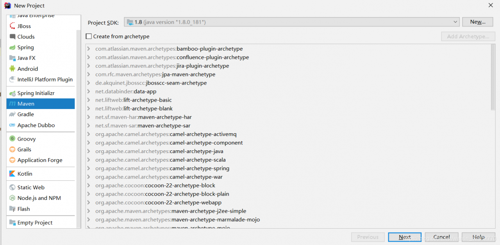Expand the confluence-plugin-archetype node
This screenshot has width=500, height=245.
pos(89,57)
